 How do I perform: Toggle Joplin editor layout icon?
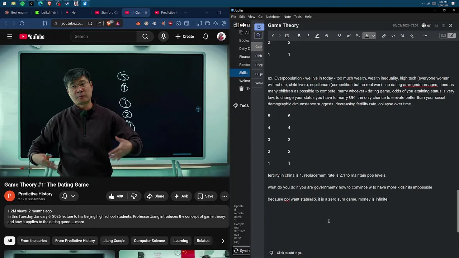click(x=444, y=25)
